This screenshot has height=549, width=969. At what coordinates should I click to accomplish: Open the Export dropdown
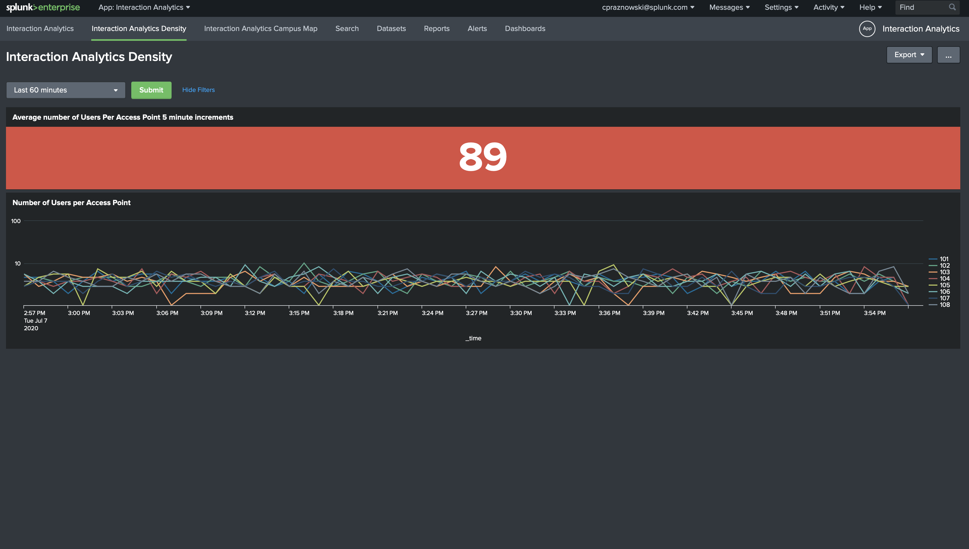pyautogui.click(x=909, y=55)
